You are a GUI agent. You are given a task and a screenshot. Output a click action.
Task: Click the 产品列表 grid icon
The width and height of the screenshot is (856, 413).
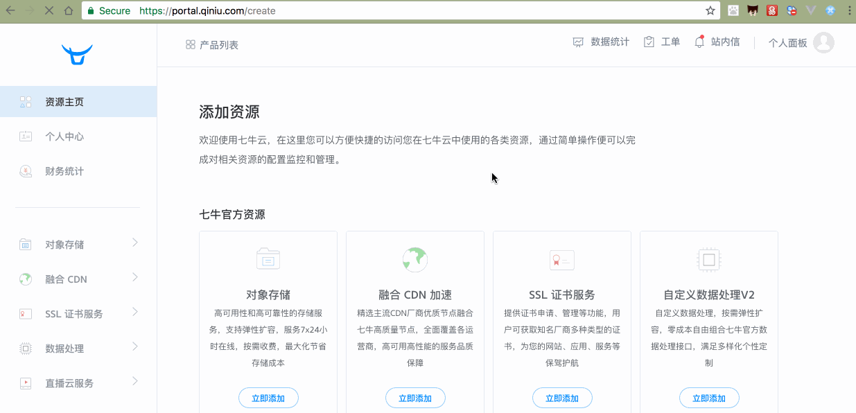pos(191,45)
